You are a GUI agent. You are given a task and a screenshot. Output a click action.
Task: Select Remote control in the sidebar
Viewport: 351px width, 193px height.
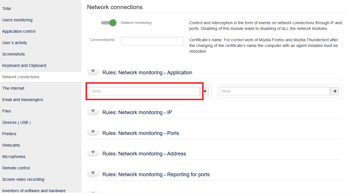[16, 168]
